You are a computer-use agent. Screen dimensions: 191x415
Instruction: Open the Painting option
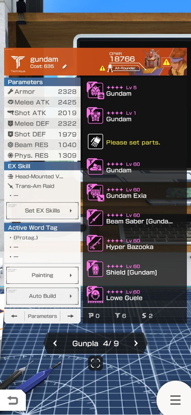pos(42,275)
